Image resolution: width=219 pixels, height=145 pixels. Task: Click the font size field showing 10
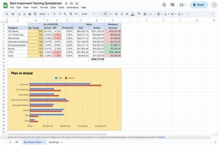[x=105, y=14]
